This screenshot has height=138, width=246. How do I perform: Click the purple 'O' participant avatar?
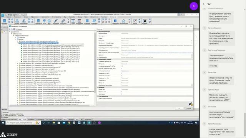(x=194, y=6)
